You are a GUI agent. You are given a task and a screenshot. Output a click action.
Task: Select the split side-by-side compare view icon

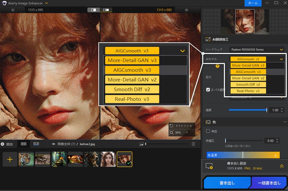[106, 10]
